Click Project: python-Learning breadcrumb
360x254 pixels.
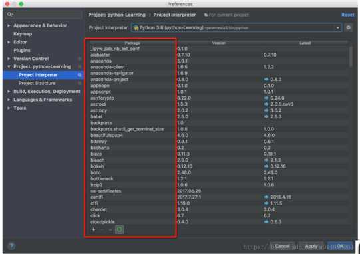117,15
